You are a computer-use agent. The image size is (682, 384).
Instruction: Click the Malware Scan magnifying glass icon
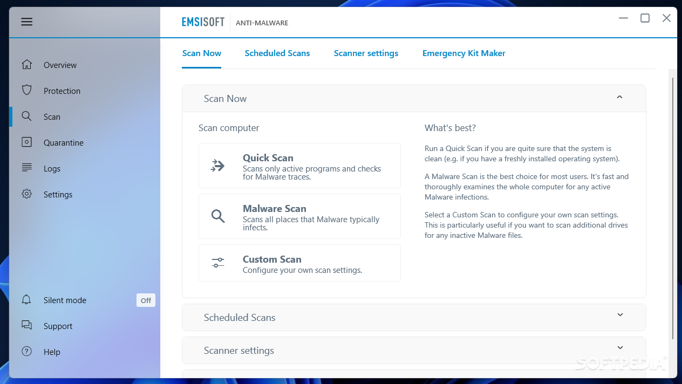click(x=217, y=216)
